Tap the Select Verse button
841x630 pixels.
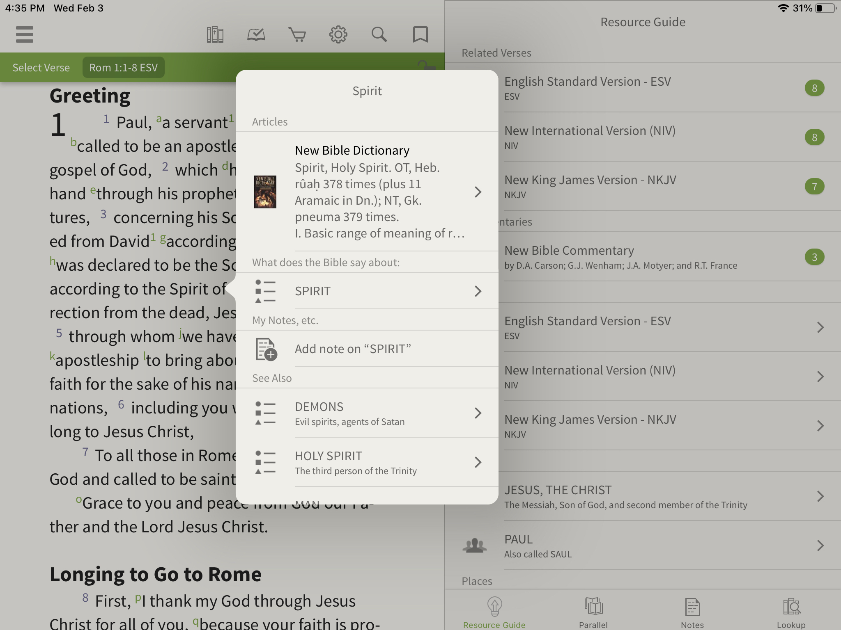(41, 68)
